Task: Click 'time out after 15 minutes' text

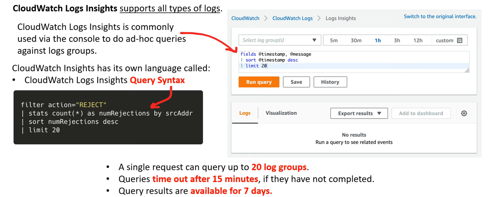Action: pos(205,179)
